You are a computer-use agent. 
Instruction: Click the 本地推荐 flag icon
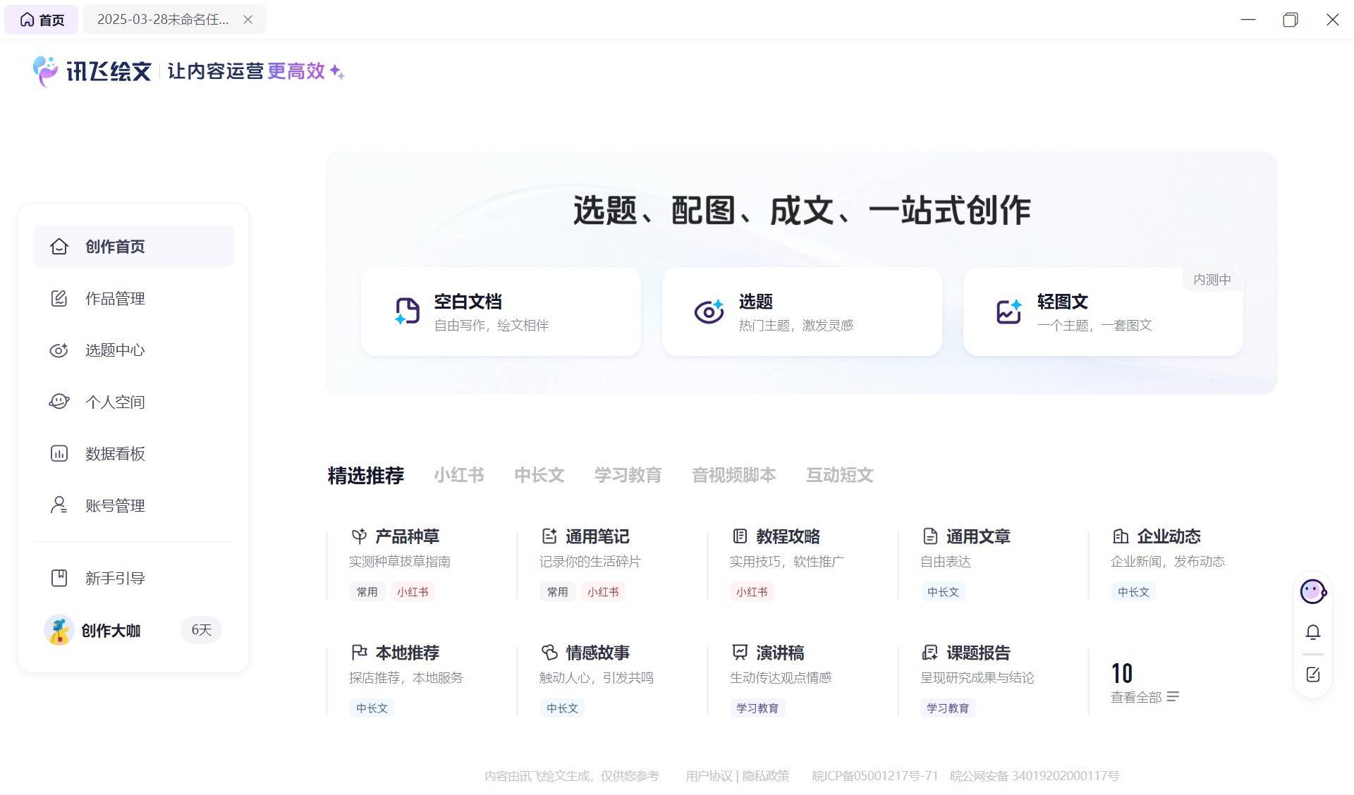(359, 653)
